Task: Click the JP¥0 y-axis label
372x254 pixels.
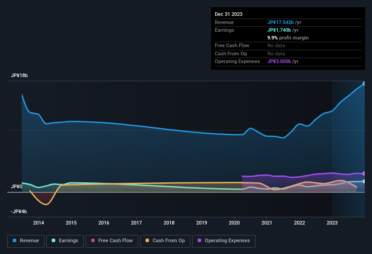Action: pyautogui.click(x=16, y=186)
